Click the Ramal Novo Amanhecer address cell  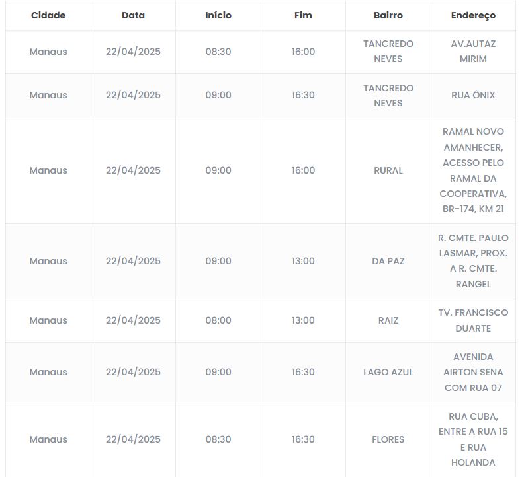tap(473, 170)
